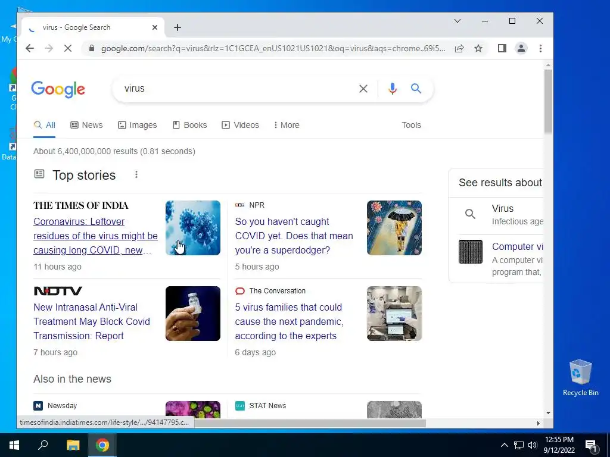
Task: Stop loading the page
Action: coord(68,49)
